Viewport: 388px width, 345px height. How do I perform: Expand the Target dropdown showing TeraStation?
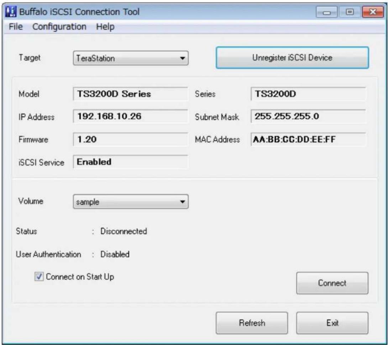(x=131, y=58)
